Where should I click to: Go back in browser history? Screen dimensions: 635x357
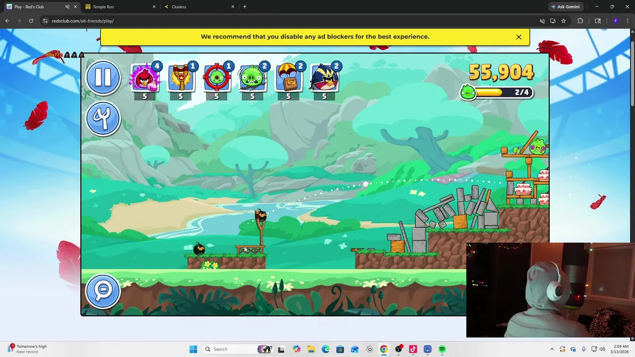coord(7,21)
